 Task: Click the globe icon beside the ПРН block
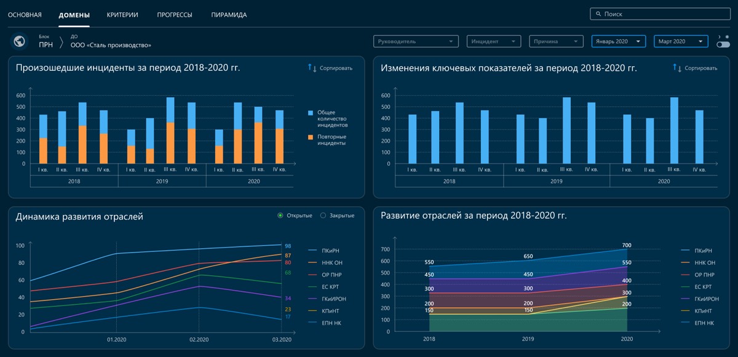click(x=19, y=41)
